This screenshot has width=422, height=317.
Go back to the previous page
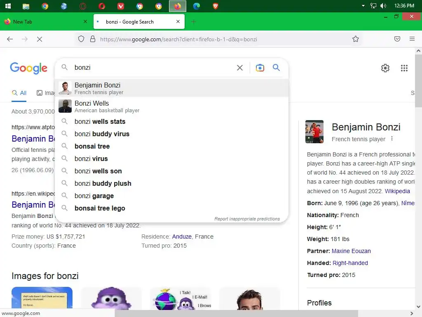(10, 39)
